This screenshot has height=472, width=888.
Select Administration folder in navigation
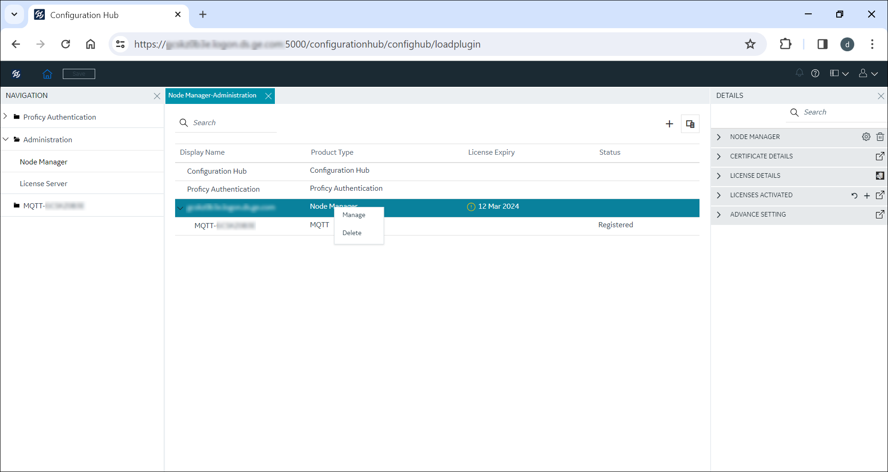tap(48, 140)
